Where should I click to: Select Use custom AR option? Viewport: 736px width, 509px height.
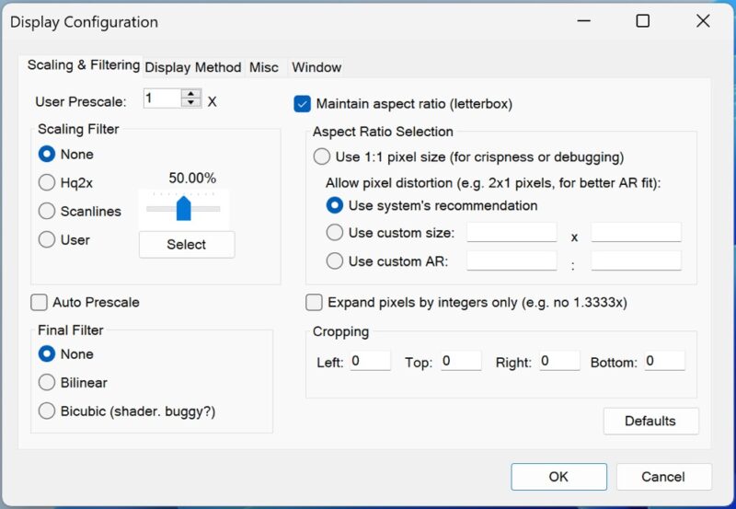[335, 260]
